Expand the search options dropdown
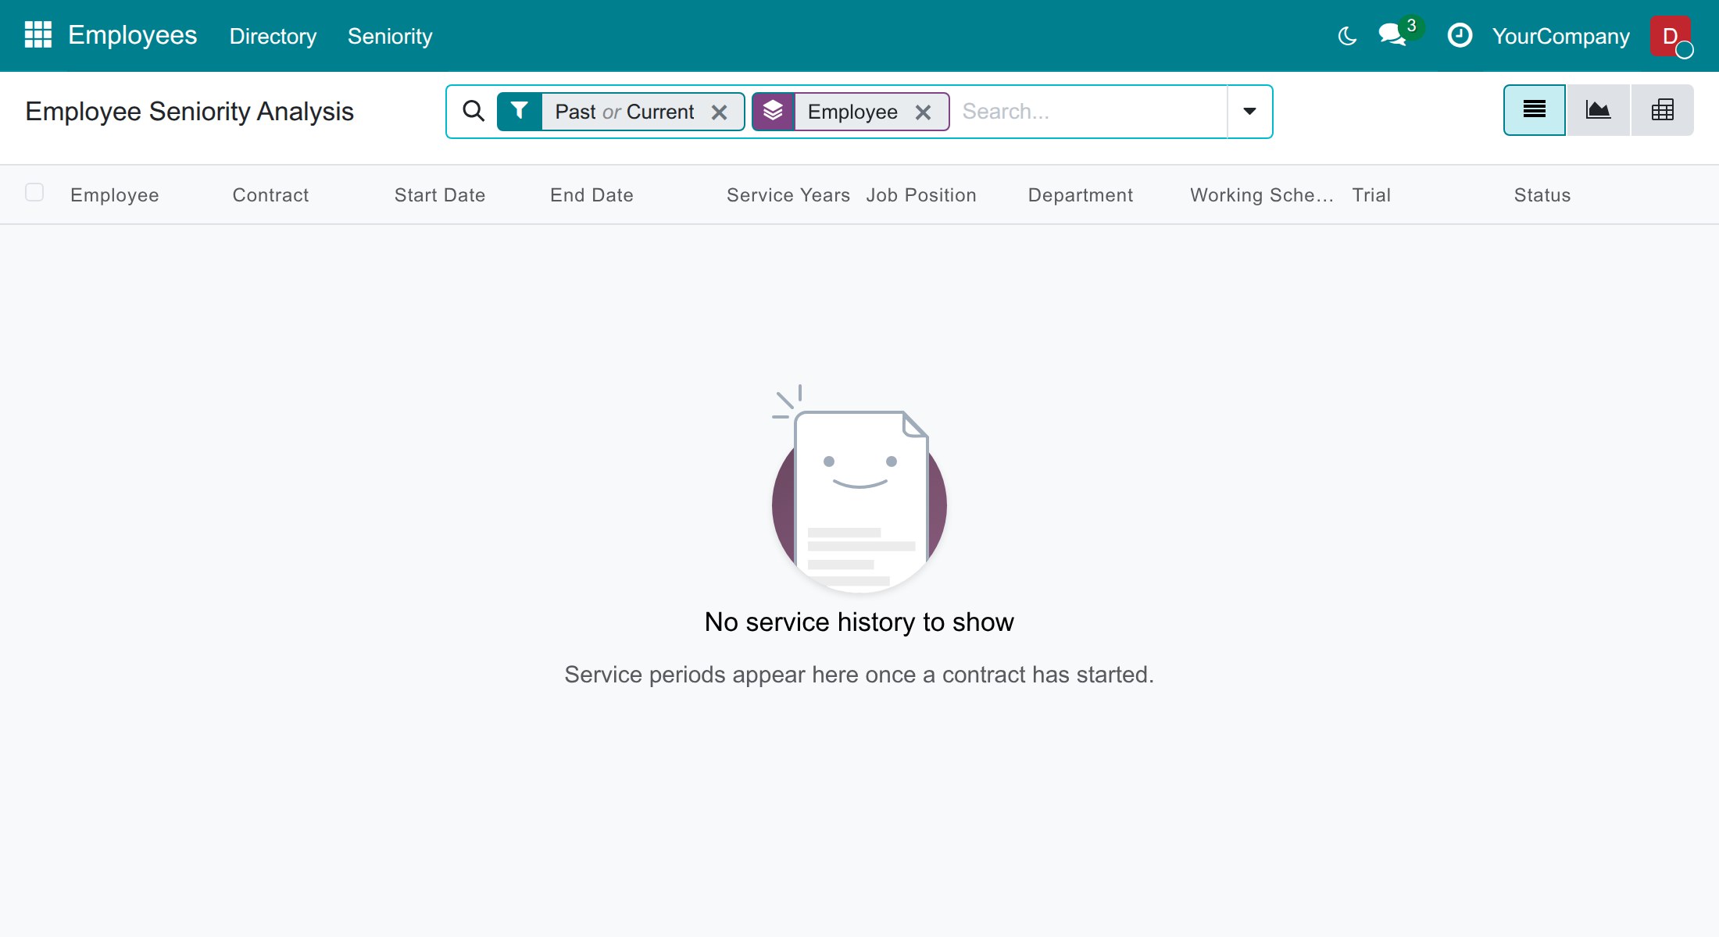The height and width of the screenshot is (937, 1719). (x=1249, y=111)
